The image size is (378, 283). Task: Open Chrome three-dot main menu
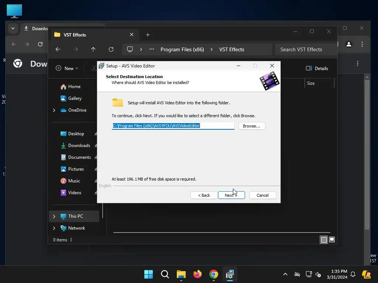point(362,44)
